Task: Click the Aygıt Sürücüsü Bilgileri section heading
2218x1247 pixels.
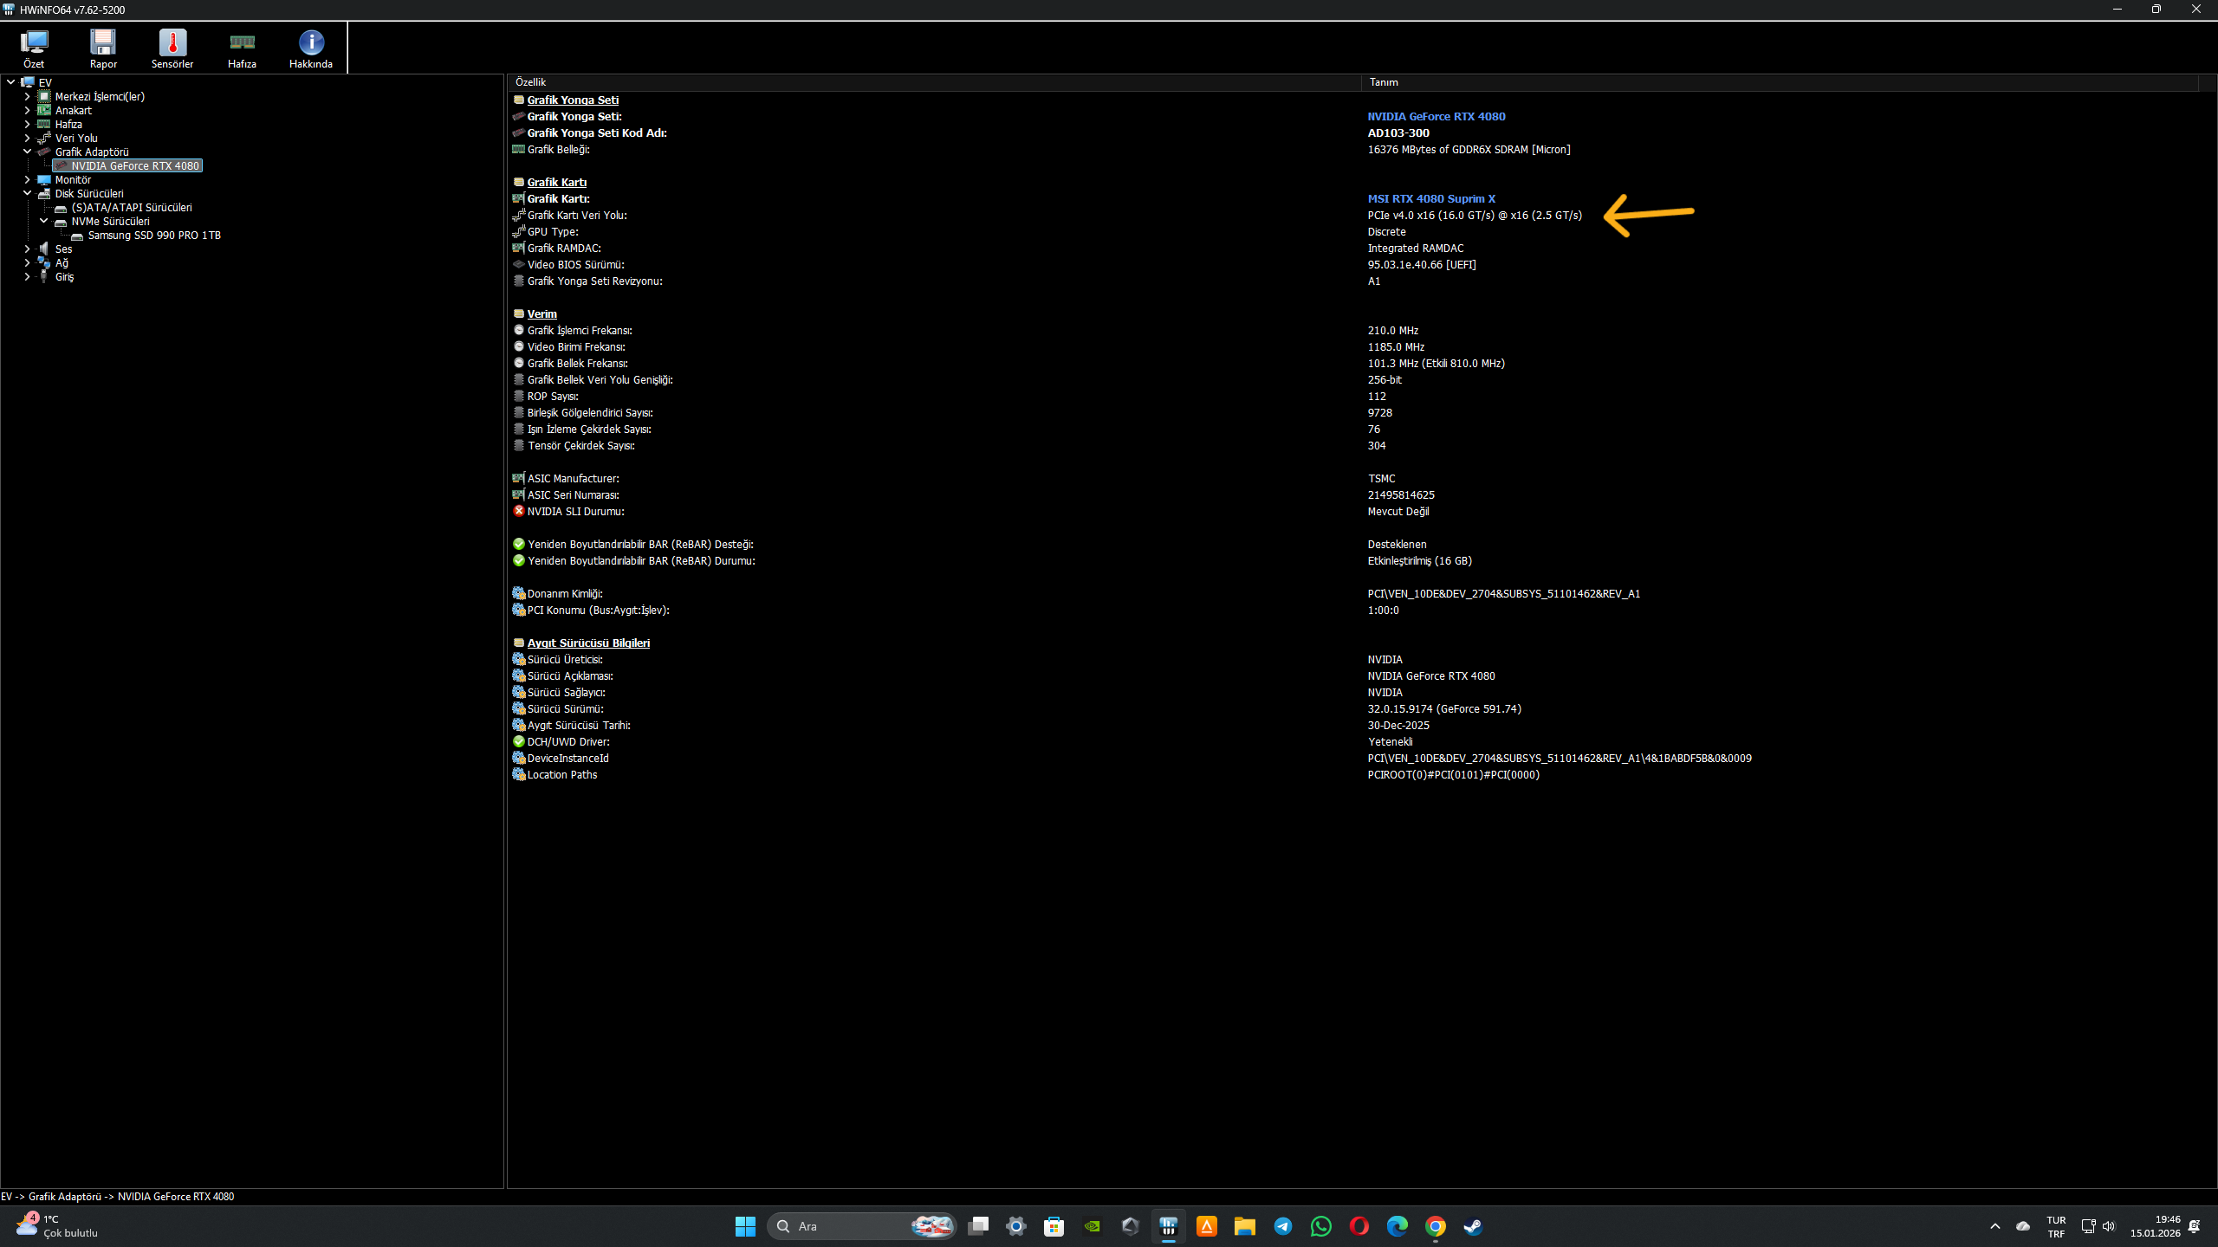Action: [588, 643]
